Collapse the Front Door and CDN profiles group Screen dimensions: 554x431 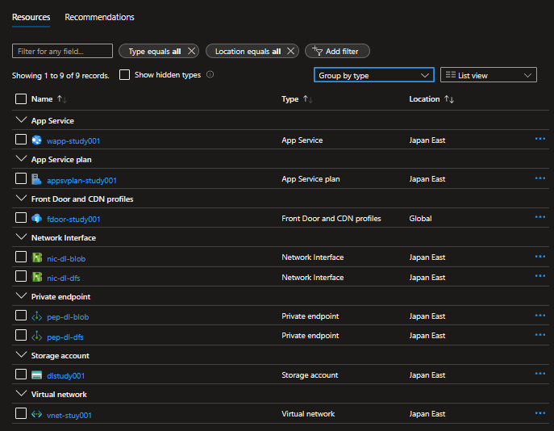(x=21, y=199)
